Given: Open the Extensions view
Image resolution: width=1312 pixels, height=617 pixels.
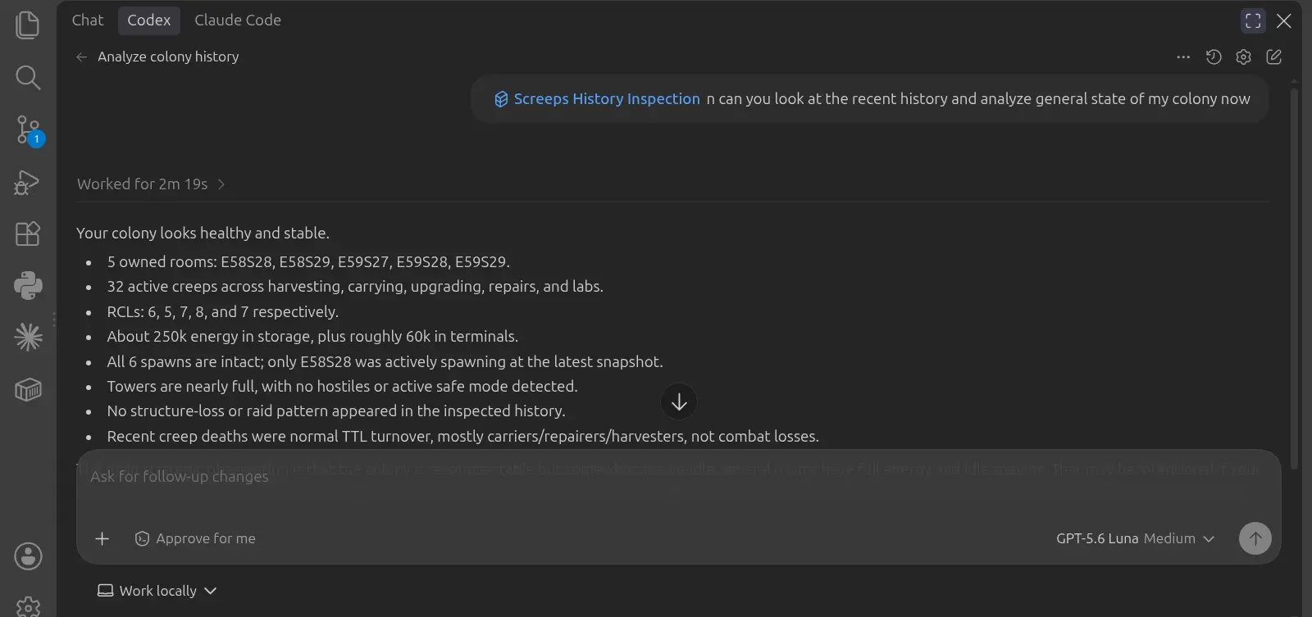Looking at the screenshot, I should (x=28, y=234).
